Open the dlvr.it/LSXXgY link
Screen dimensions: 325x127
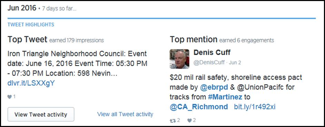pos(31,83)
